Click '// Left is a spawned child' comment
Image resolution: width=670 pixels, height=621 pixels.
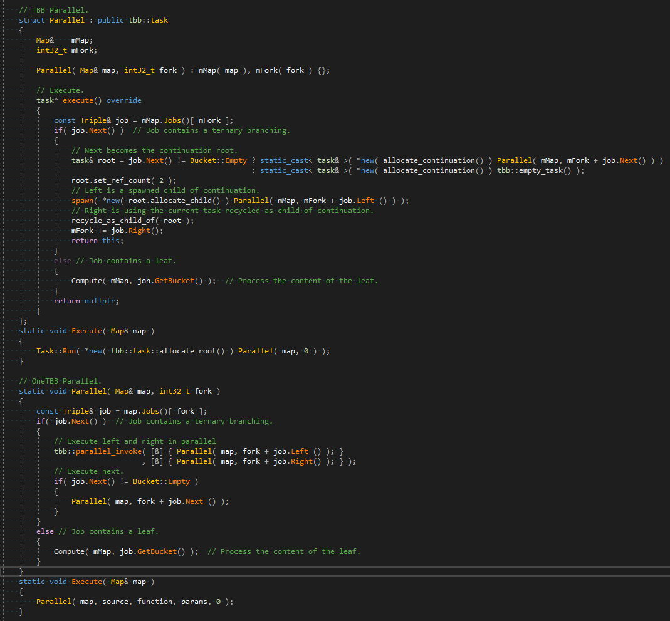[x=165, y=190]
